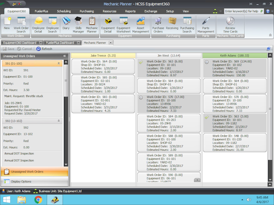Click the sync icon at toolbar's right end
Image resolution: width=274 pixels, height=205 pixels.
click(269, 49)
